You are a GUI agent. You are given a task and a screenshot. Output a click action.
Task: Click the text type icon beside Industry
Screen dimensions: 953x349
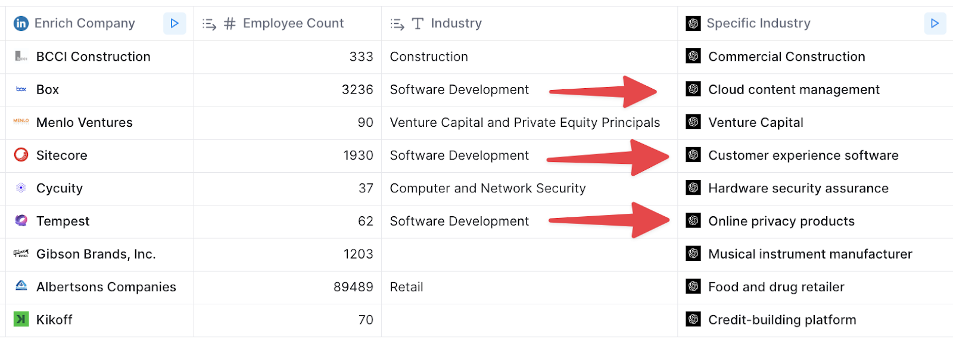418,24
